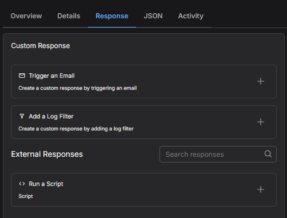Click the envelope icon for Trigger an Email
The width and height of the screenshot is (287, 218).
point(22,76)
